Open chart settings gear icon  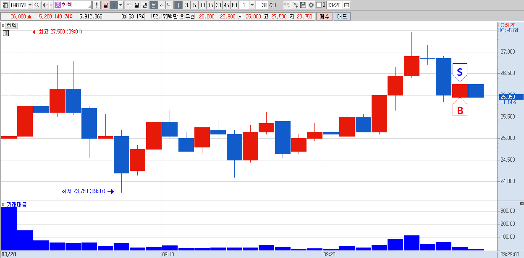tap(311, 5)
